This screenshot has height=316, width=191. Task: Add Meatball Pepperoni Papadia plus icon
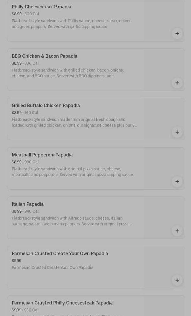coord(177,182)
